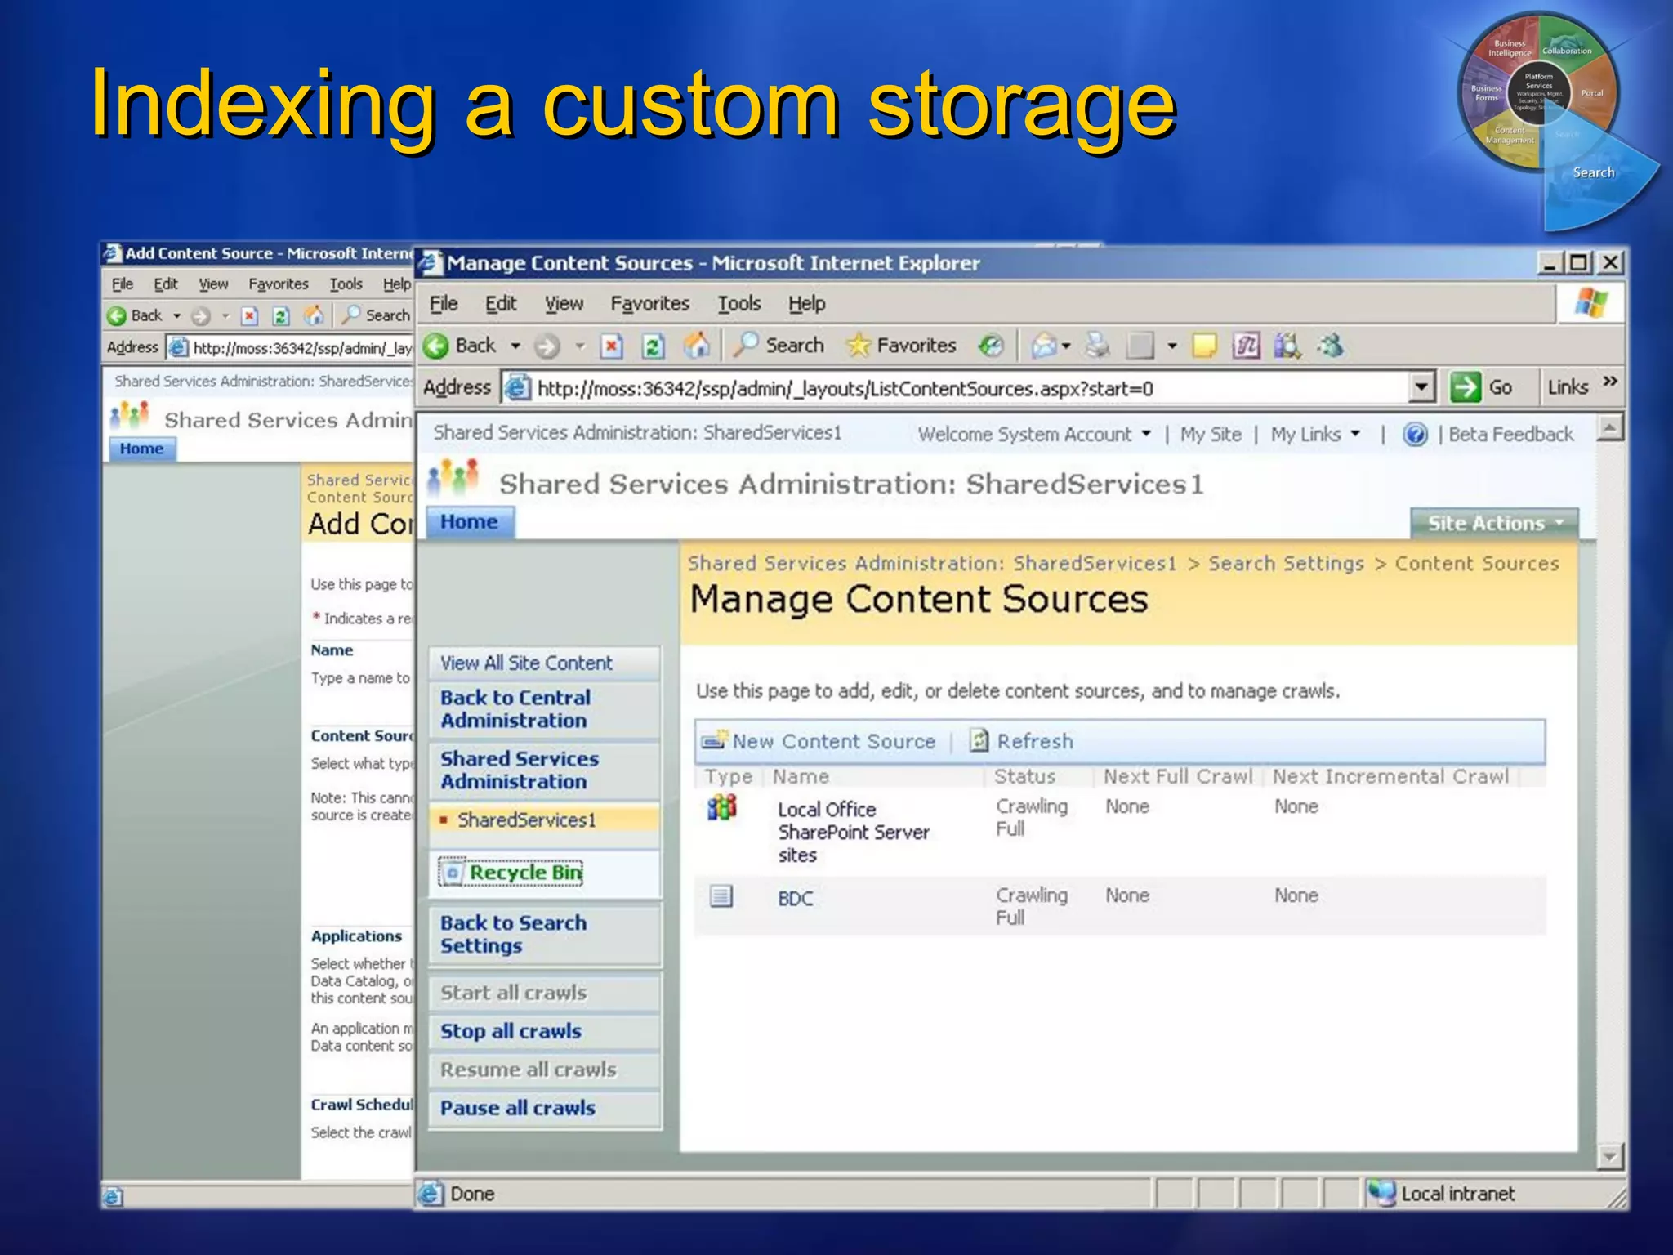
Task: Click the Back arrow in Manage Content Sources window
Action: point(436,346)
